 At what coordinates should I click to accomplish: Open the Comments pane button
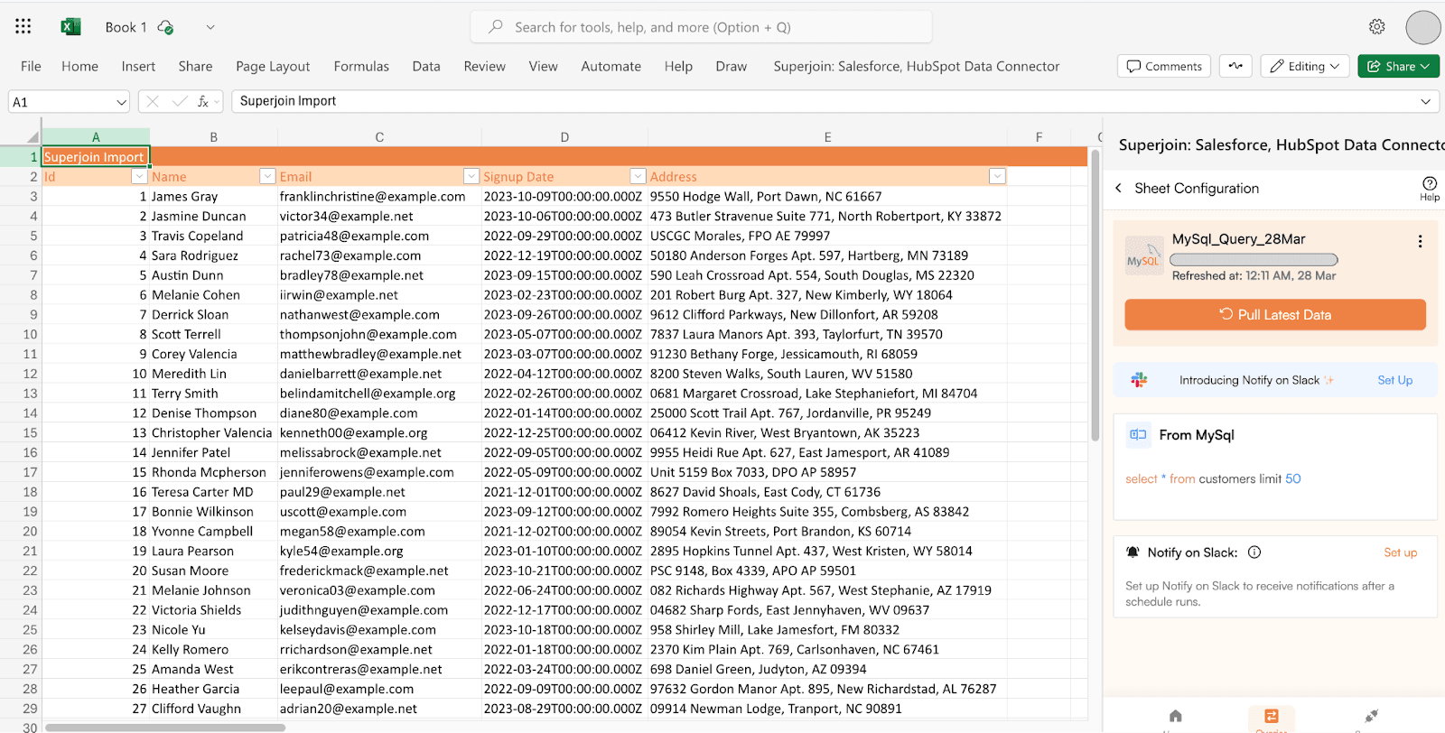point(1163,66)
